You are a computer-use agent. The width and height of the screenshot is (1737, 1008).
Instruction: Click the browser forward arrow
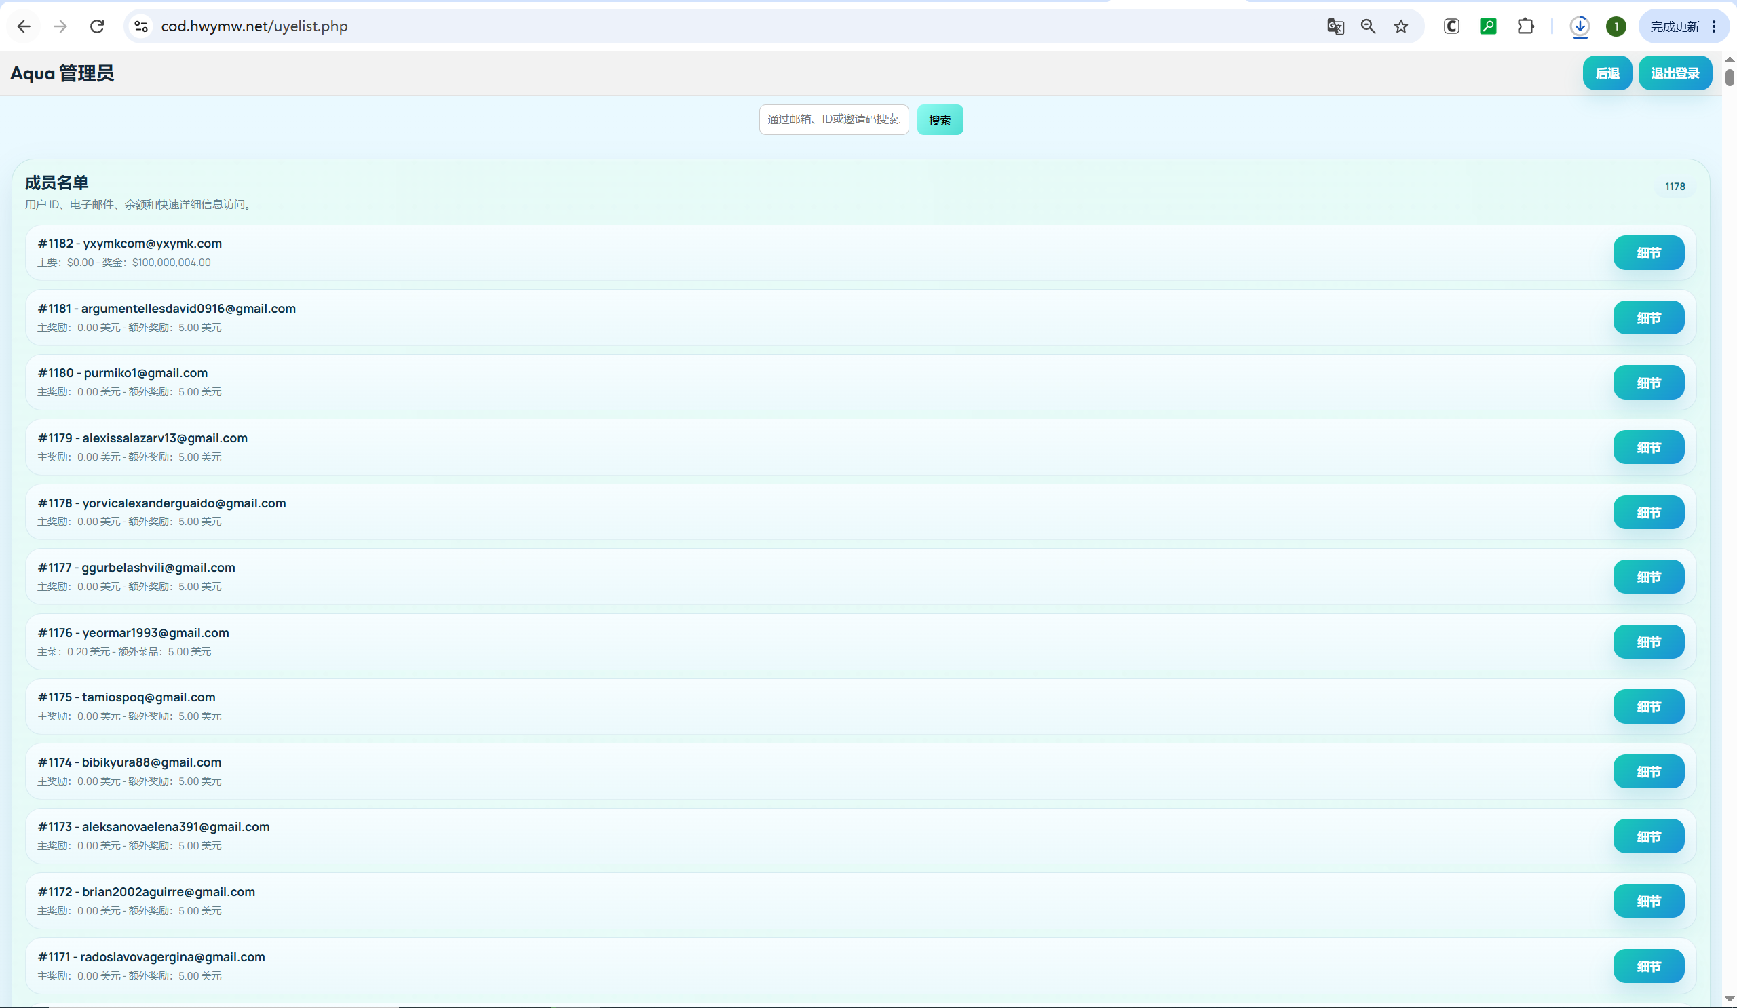pyautogui.click(x=60, y=26)
